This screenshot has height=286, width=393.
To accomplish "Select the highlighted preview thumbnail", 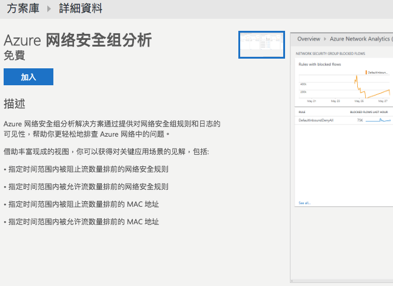I will coord(261,45).
